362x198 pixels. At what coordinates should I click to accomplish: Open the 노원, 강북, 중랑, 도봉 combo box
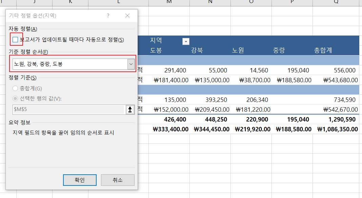click(x=74, y=64)
